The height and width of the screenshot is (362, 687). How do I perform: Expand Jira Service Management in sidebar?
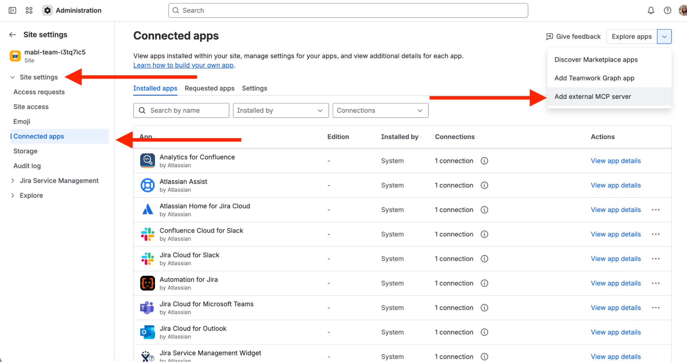tap(13, 181)
